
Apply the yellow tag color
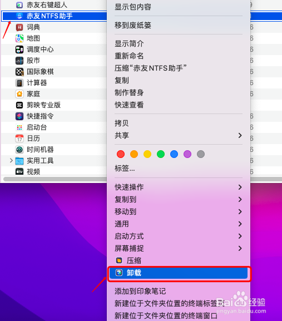(x=147, y=154)
